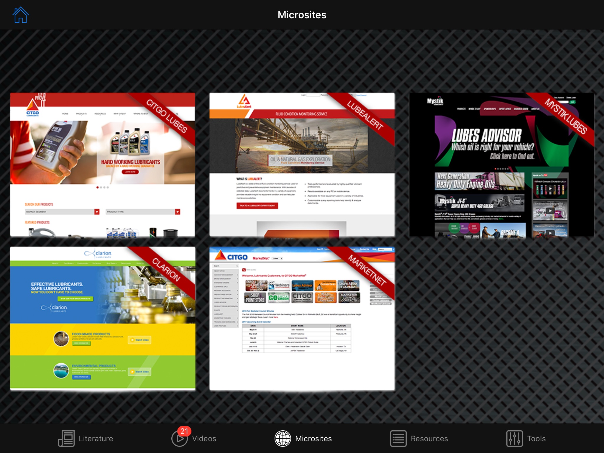Tap the red 21 badge on Videos
This screenshot has width=604, height=453.
coord(184,431)
